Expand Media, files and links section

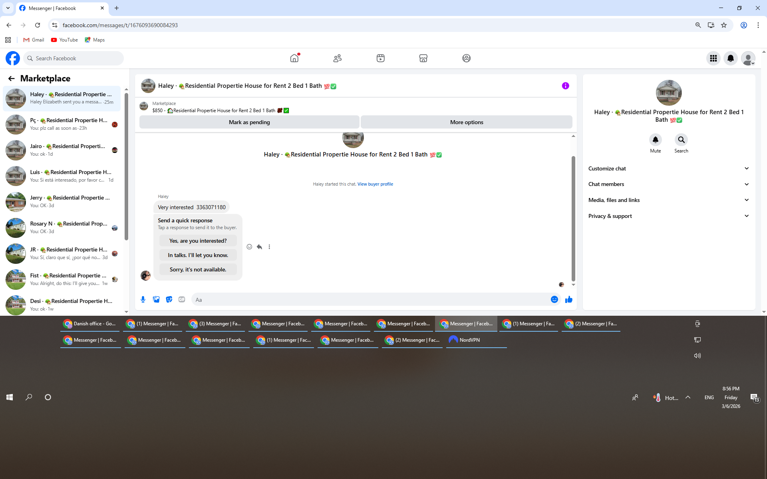[x=668, y=200]
